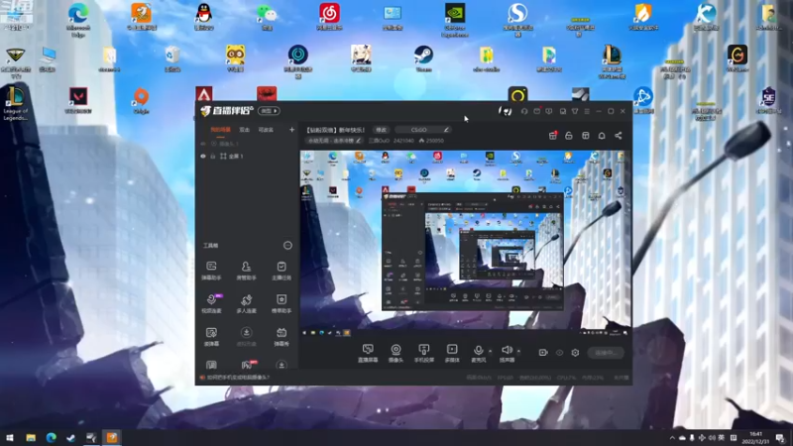Screen dimensions: 793x446
Task: Open the ranking assistant tool
Action: 282,303
